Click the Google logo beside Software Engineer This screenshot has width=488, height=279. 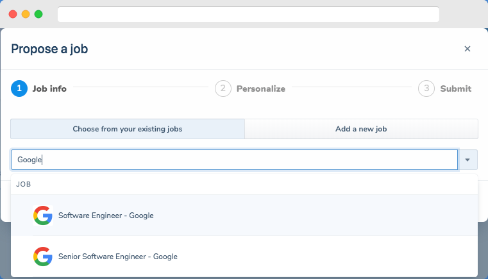pyautogui.click(x=43, y=216)
